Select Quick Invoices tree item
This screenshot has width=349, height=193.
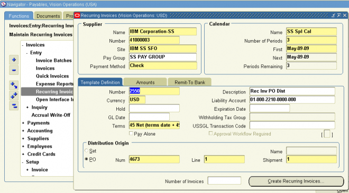pos(52,76)
